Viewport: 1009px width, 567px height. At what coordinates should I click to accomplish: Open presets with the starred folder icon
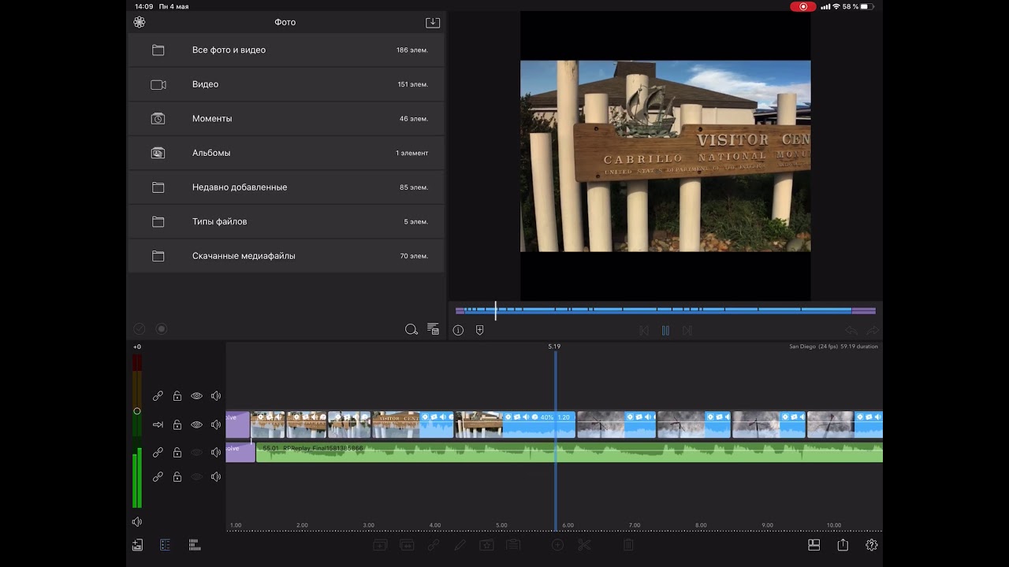click(486, 545)
